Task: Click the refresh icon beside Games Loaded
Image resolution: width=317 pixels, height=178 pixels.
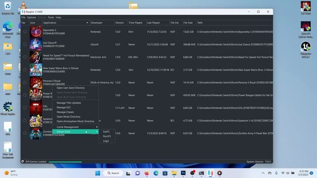Action: (23, 162)
